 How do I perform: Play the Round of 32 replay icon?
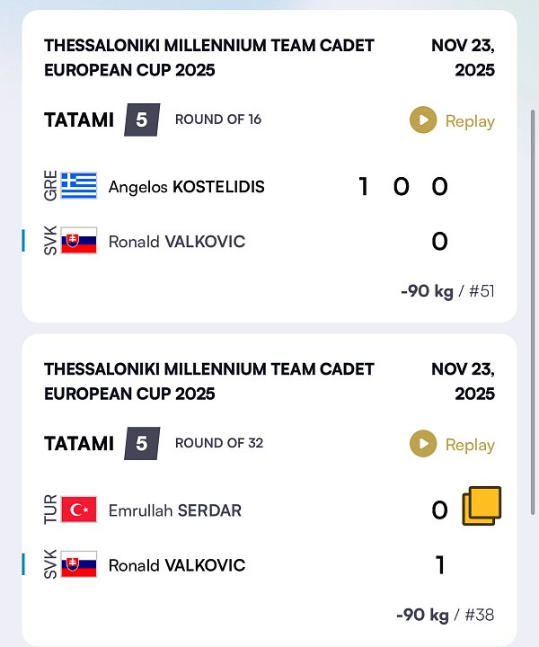pos(423,444)
